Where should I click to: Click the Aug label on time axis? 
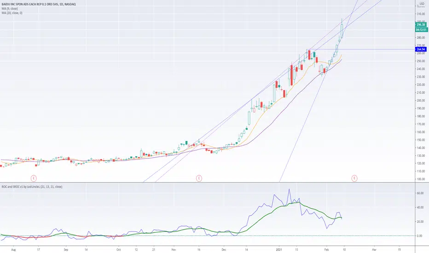click(14, 250)
